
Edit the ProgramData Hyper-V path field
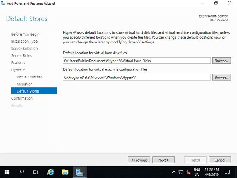(137, 77)
